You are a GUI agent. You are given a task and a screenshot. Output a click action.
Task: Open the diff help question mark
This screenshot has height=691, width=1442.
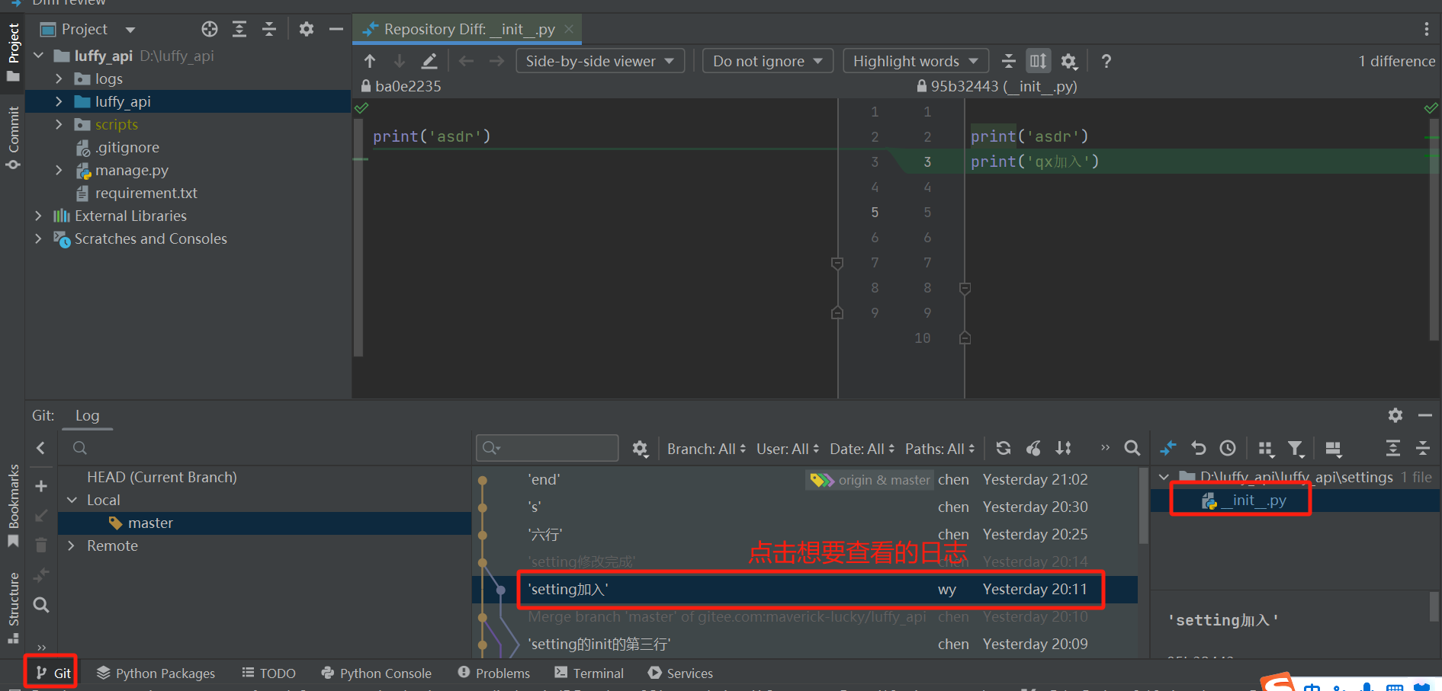[1106, 61]
